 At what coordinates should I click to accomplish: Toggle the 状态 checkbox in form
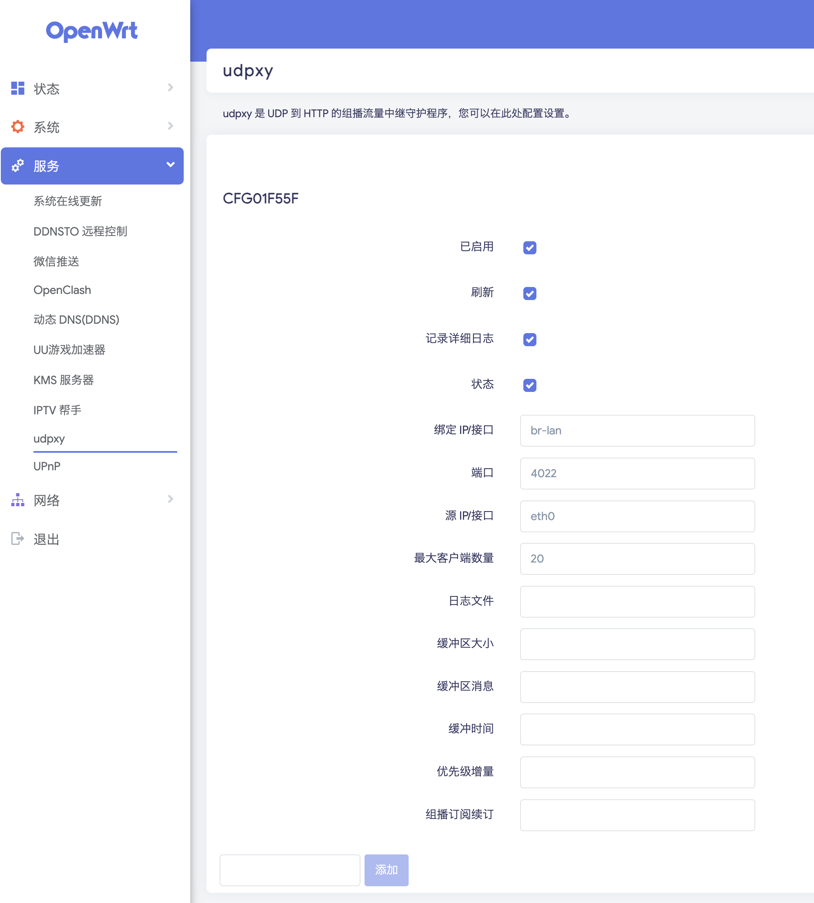(x=529, y=385)
